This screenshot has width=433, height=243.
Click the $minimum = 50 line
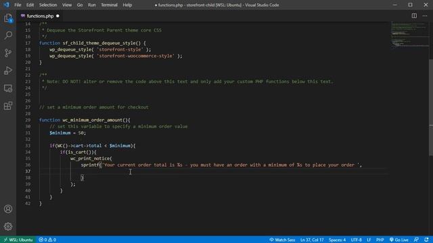(68, 133)
